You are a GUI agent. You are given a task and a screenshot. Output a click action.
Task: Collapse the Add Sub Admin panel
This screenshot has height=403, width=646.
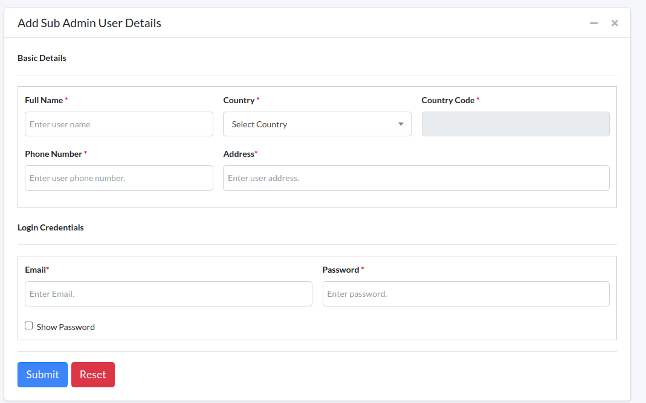point(593,24)
